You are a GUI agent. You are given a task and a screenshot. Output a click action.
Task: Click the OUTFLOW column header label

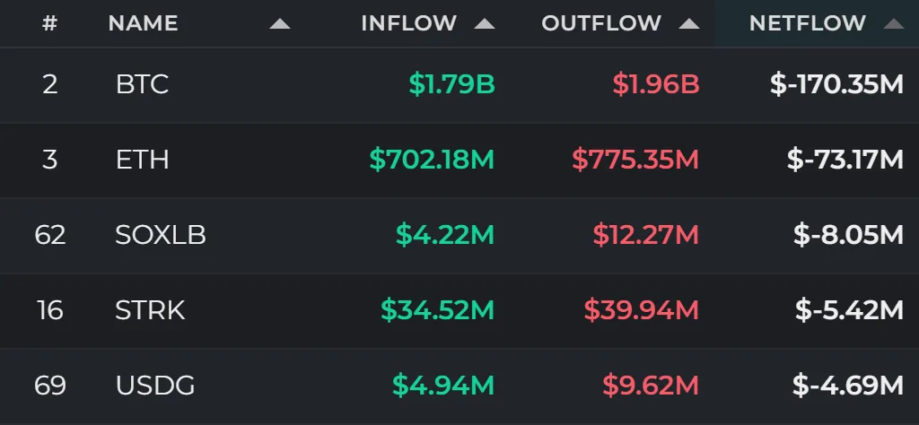601,23
